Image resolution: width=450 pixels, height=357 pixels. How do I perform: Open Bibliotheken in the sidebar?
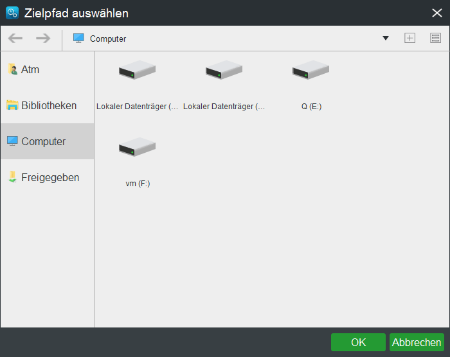pyautogui.click(x=48, y=105)
